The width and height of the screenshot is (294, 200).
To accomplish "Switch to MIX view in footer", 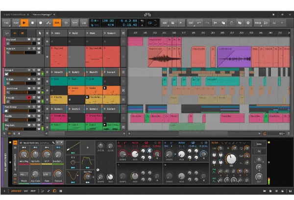I will 26,191.
